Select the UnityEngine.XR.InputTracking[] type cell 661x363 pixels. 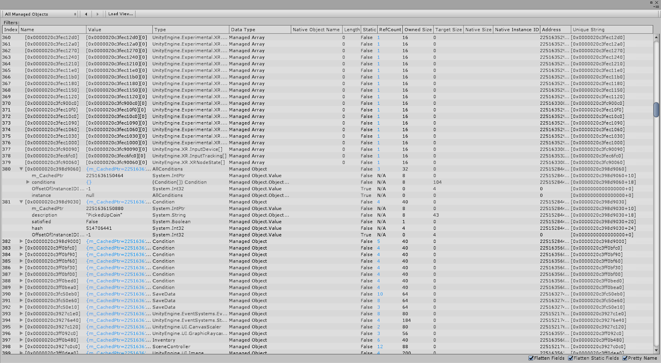click(189, 156)
